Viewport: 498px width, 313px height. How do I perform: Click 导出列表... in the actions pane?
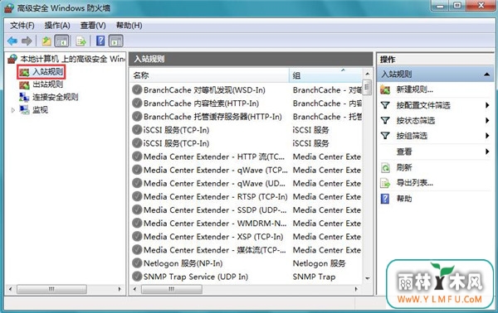coord(414,183)
